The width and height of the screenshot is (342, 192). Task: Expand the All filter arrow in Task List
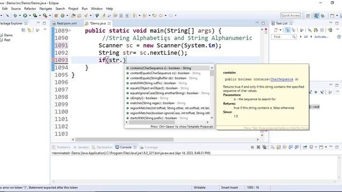[301, 37]
